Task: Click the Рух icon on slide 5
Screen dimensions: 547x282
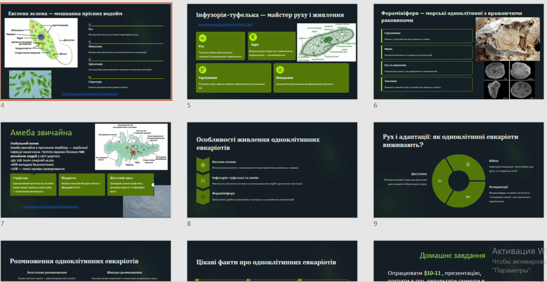Action: point(202,38)
